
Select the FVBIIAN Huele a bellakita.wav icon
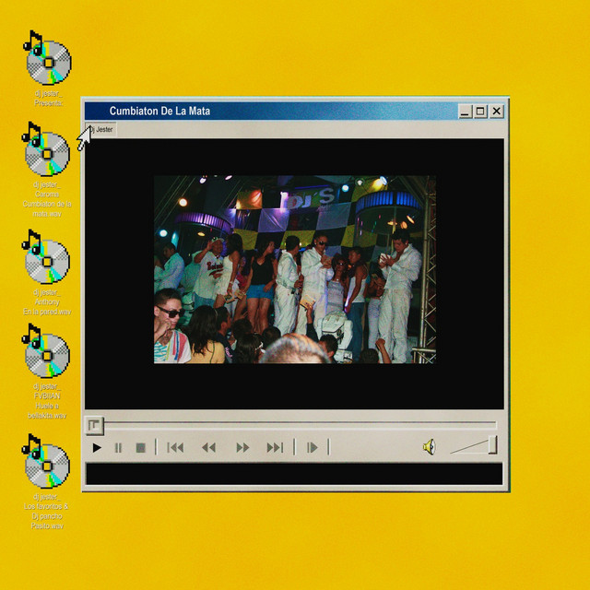click(x=46, y=350)
